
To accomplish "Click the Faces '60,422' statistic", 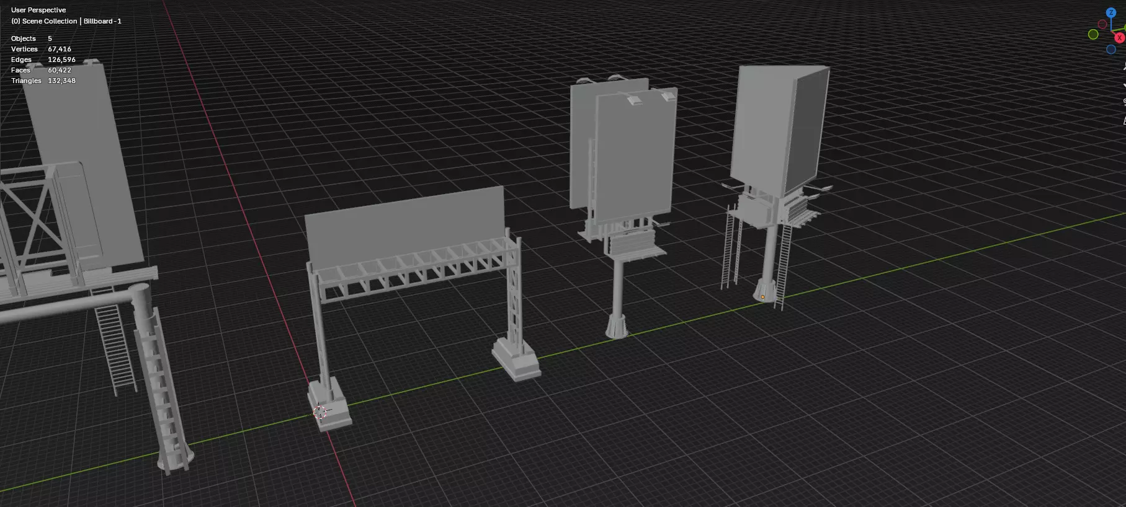I will point(60,70).
